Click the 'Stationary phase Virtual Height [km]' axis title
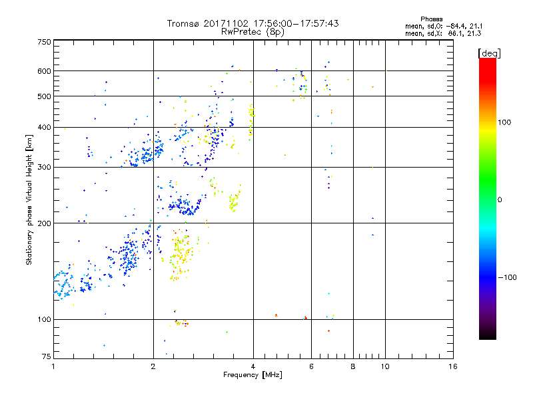533x399 pixels. coord(29,199)
